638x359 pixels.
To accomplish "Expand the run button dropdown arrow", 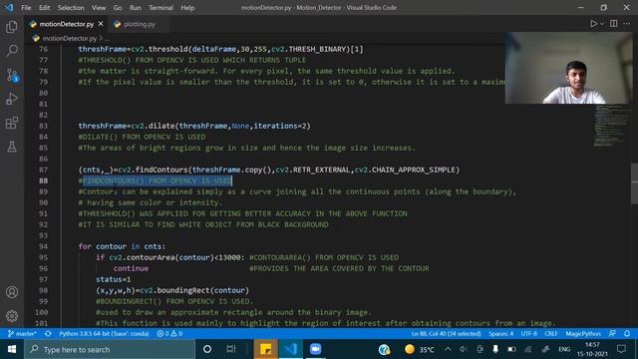I will 602,24.
